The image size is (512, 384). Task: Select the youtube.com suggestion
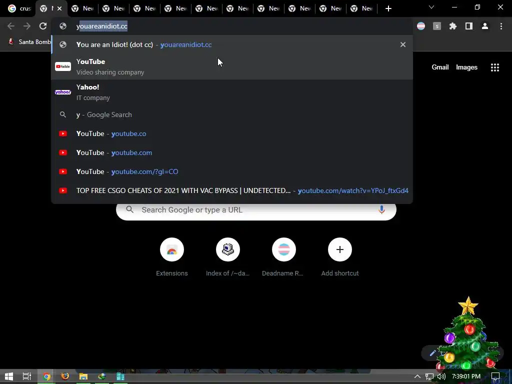232,152
